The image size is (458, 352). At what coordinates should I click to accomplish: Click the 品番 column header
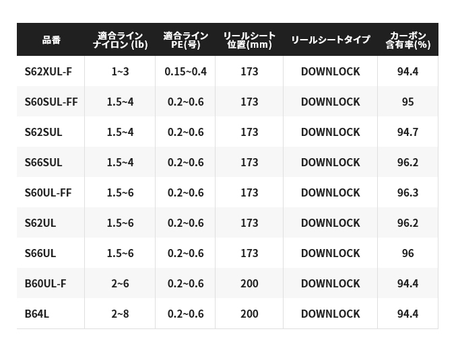click(51, 40)
